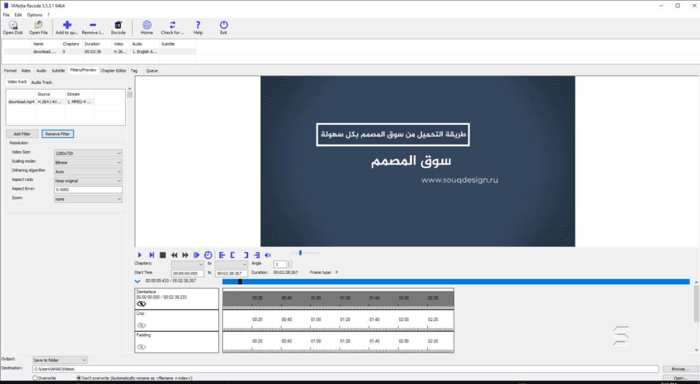Click the end time field 00:02:38:267
700x384 pixels.
click(231, 273)
